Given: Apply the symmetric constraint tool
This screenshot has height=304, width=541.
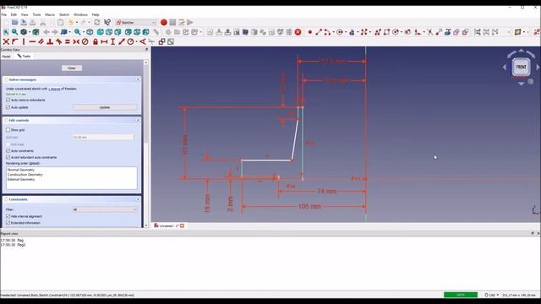Looking at the screenshot, I should tap(76, 41).
